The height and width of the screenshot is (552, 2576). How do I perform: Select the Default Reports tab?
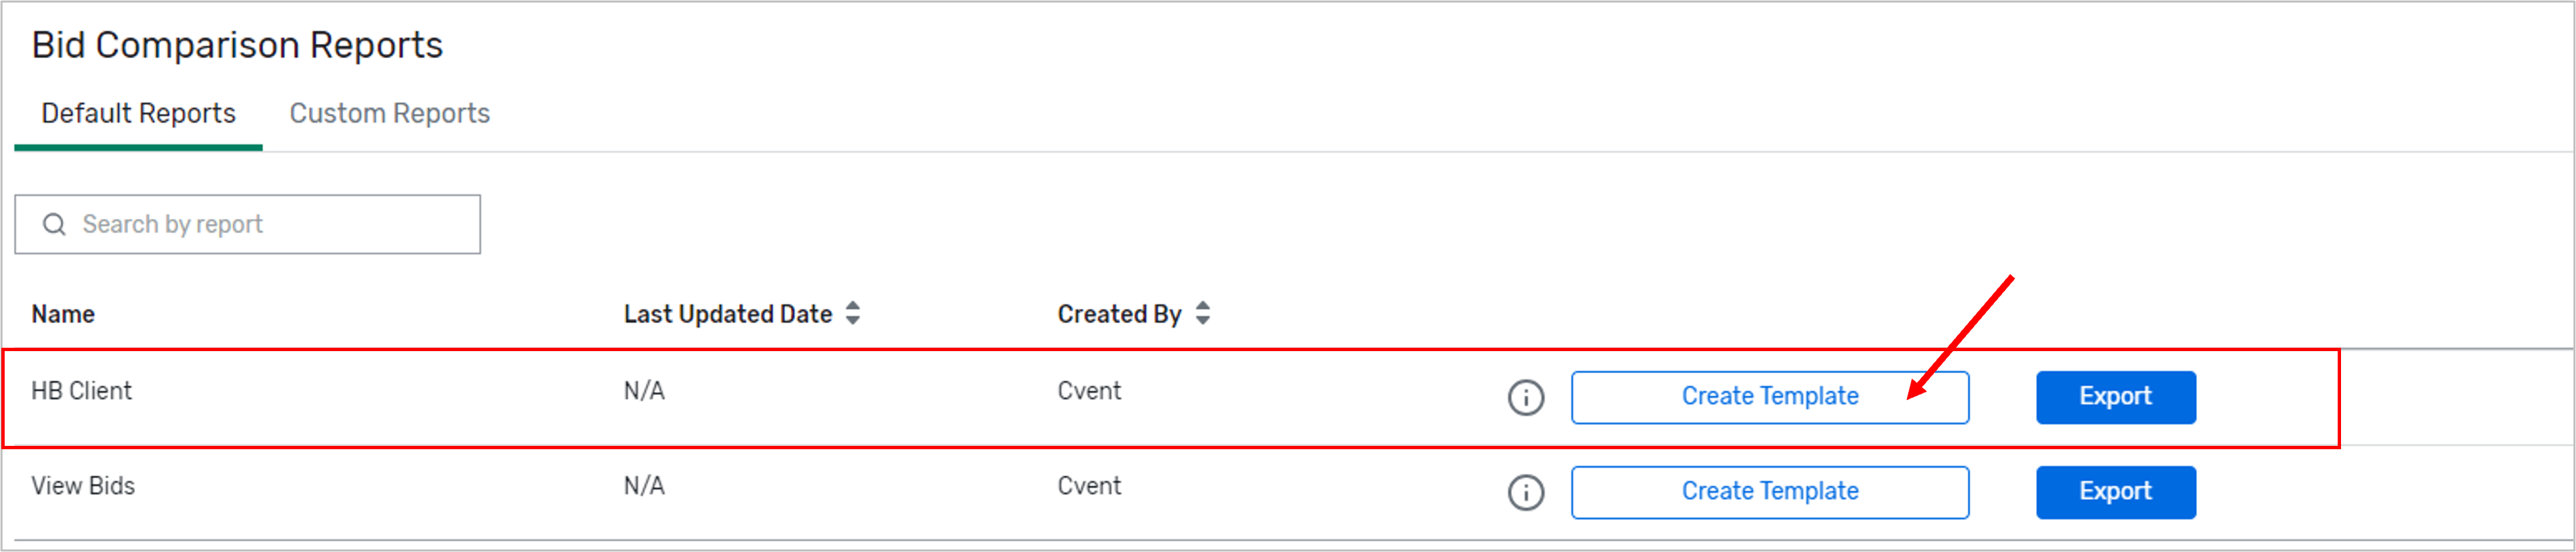click(x=139, y=113)
